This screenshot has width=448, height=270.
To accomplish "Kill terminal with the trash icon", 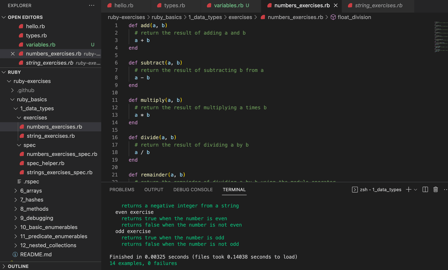I will point(436,190).
